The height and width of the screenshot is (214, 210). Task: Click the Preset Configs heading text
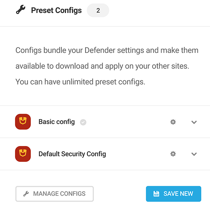pyautogui.click(x=56, y=11)
